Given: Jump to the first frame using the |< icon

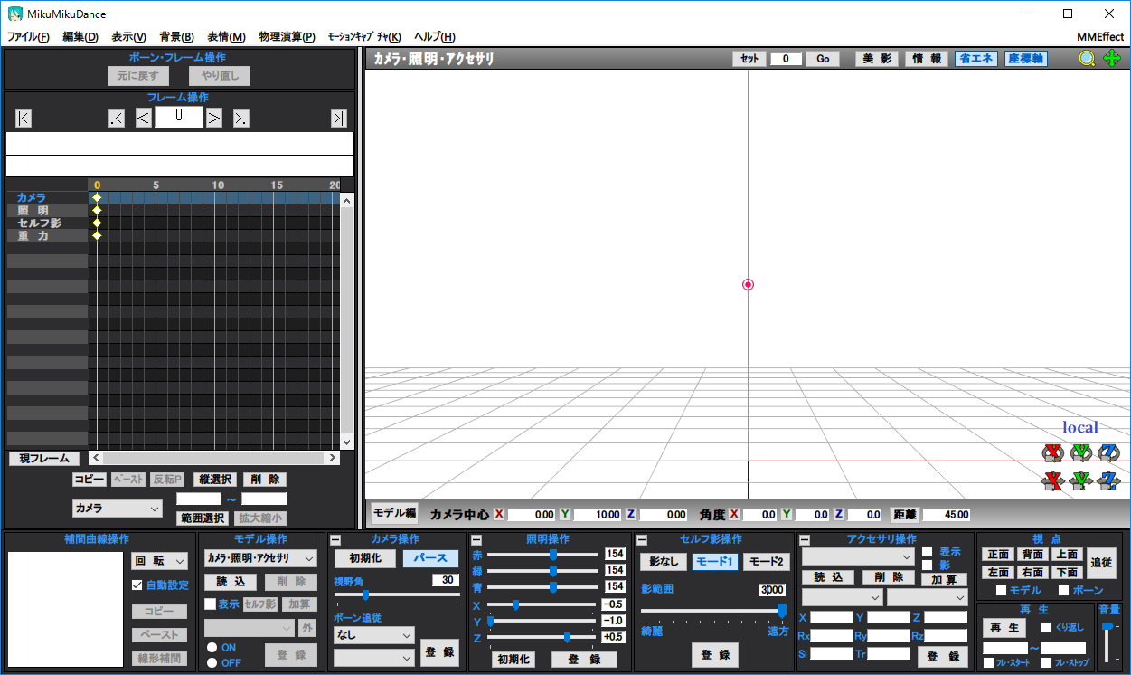Looking at the screenshot, I should click(x=22, y=118).
